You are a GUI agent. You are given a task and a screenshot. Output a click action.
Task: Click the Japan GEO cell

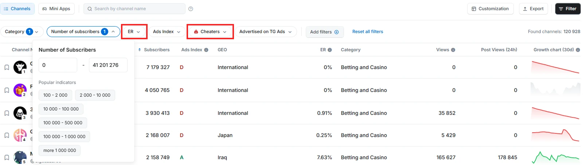coord(225,135)
